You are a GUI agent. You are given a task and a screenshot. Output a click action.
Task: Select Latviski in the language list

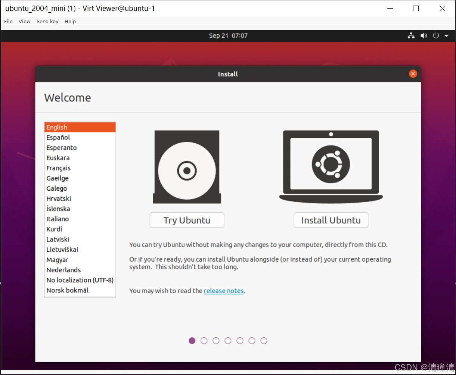pyautogui.click(x=80, y=239)
